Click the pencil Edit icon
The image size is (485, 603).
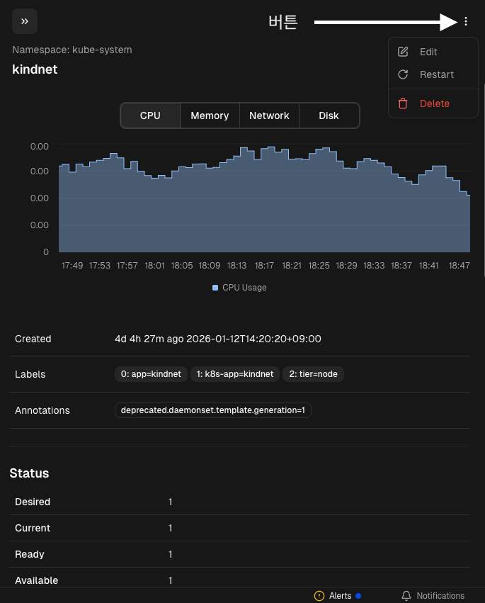[403, 52]
